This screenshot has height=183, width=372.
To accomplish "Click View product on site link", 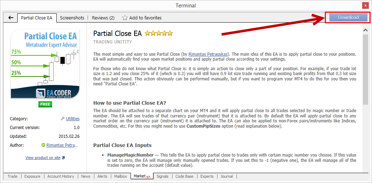I will 43,158.
